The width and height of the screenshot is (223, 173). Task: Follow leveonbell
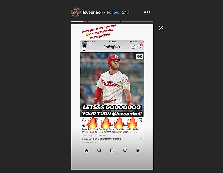click(113, 12)
